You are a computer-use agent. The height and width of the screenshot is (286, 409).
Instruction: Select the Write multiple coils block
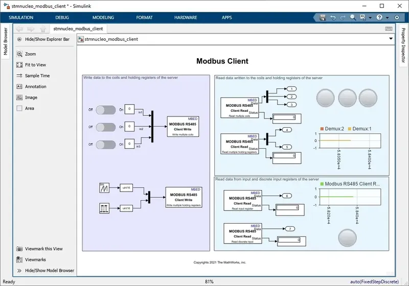(183, 127)
